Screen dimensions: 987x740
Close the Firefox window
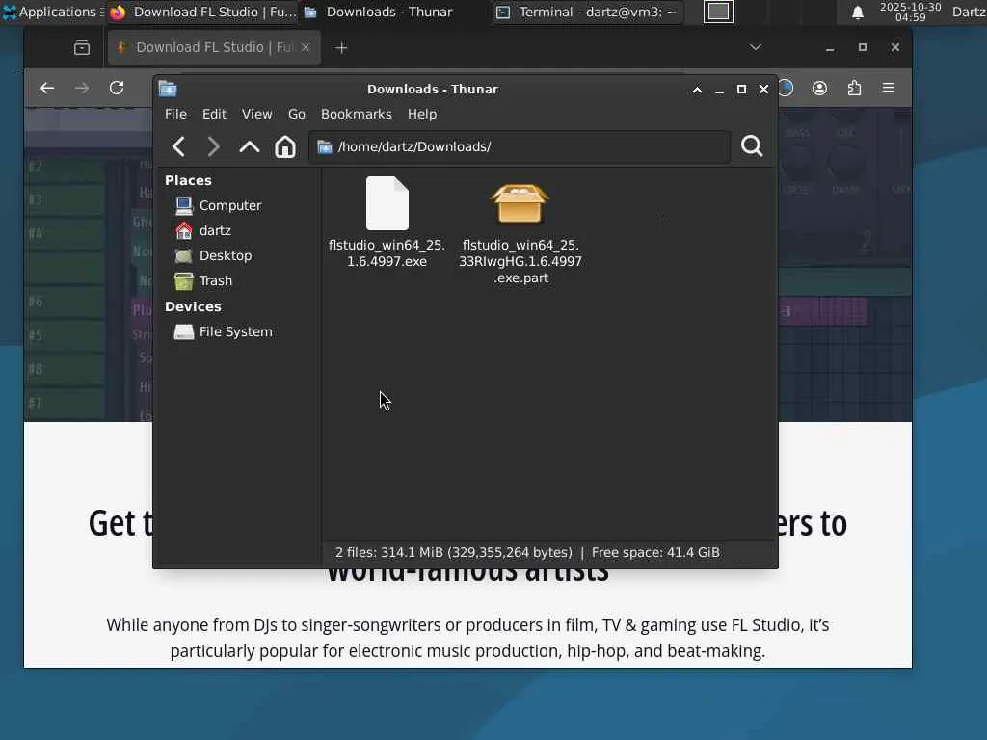pos(895,48)
